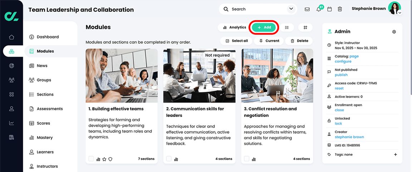Screen dimensions: 412x172
Task: Click the bar-chart icon on Communication skills card
Action: [x=176, y=159]
